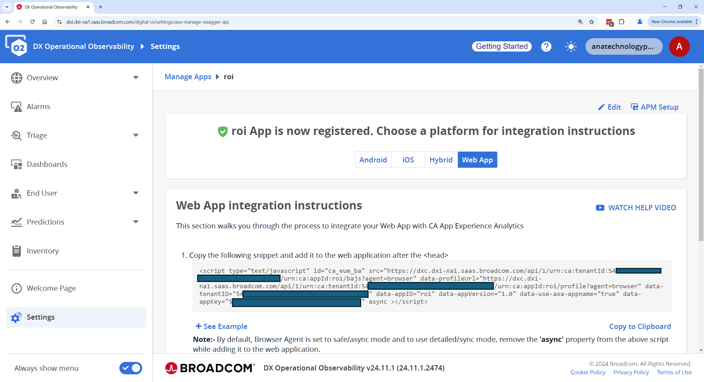The image size is (704, 382).
Task: Click the help question mark icon
Action: coord(546,46)
